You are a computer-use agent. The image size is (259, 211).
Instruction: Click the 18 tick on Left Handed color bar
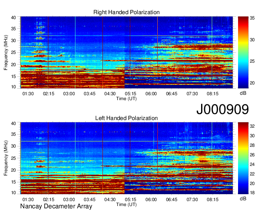[252, 193]
